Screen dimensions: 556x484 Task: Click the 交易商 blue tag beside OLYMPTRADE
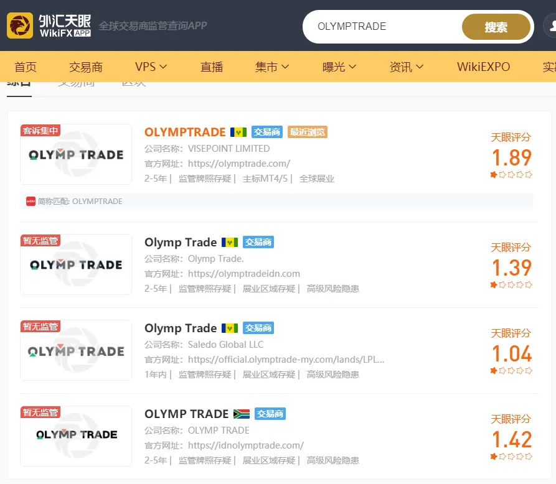click(x=267, y=132)
